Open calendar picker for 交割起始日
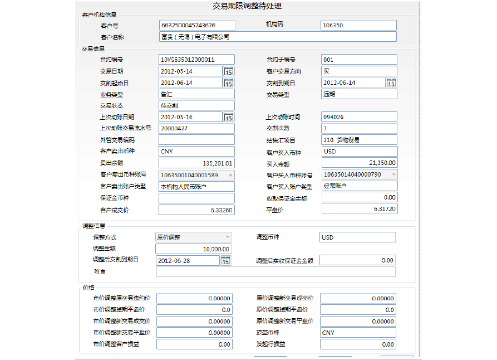This screenshot has width=497, height=360. tap(229, 82)
